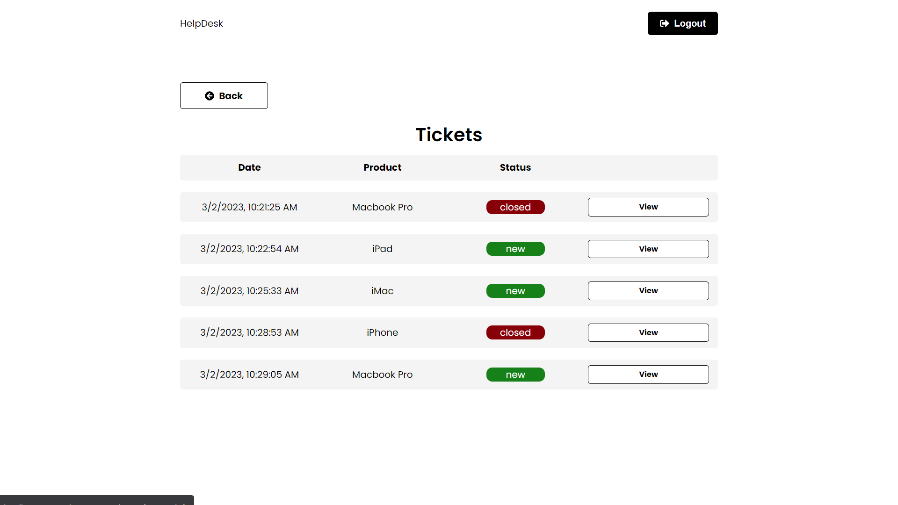Click the Status column header
Image resolution: width=898 pixels, height=505 pixels.
tap(515, 167)
